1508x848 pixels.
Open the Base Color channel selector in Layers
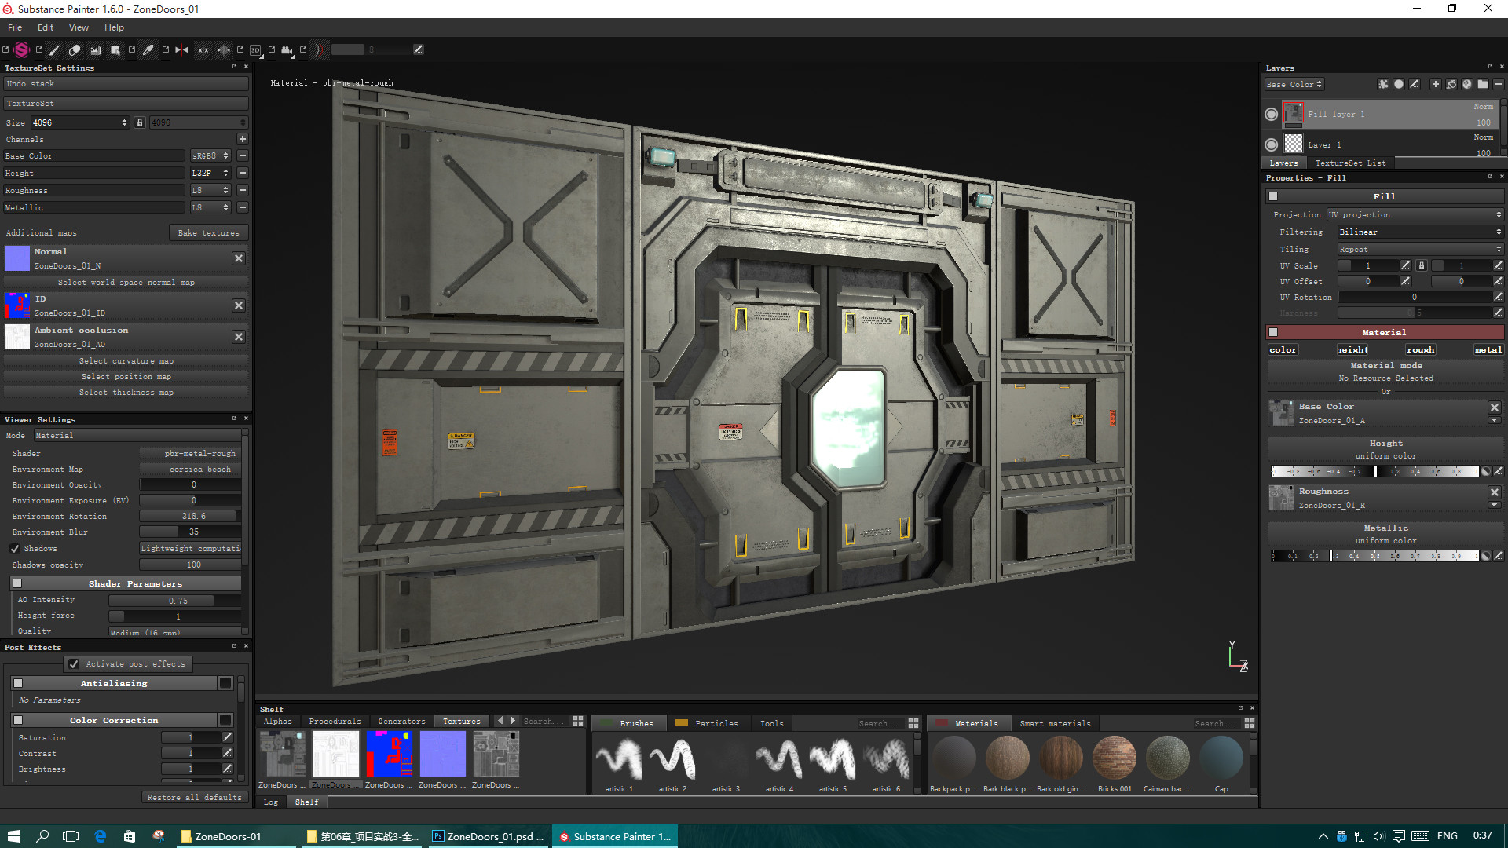(x=1294, y=84)
